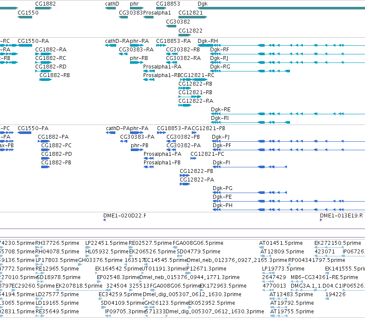Select protein label Dgk-PI
Image resolution: width=365 pixels, height=318 pixels.
221,163
